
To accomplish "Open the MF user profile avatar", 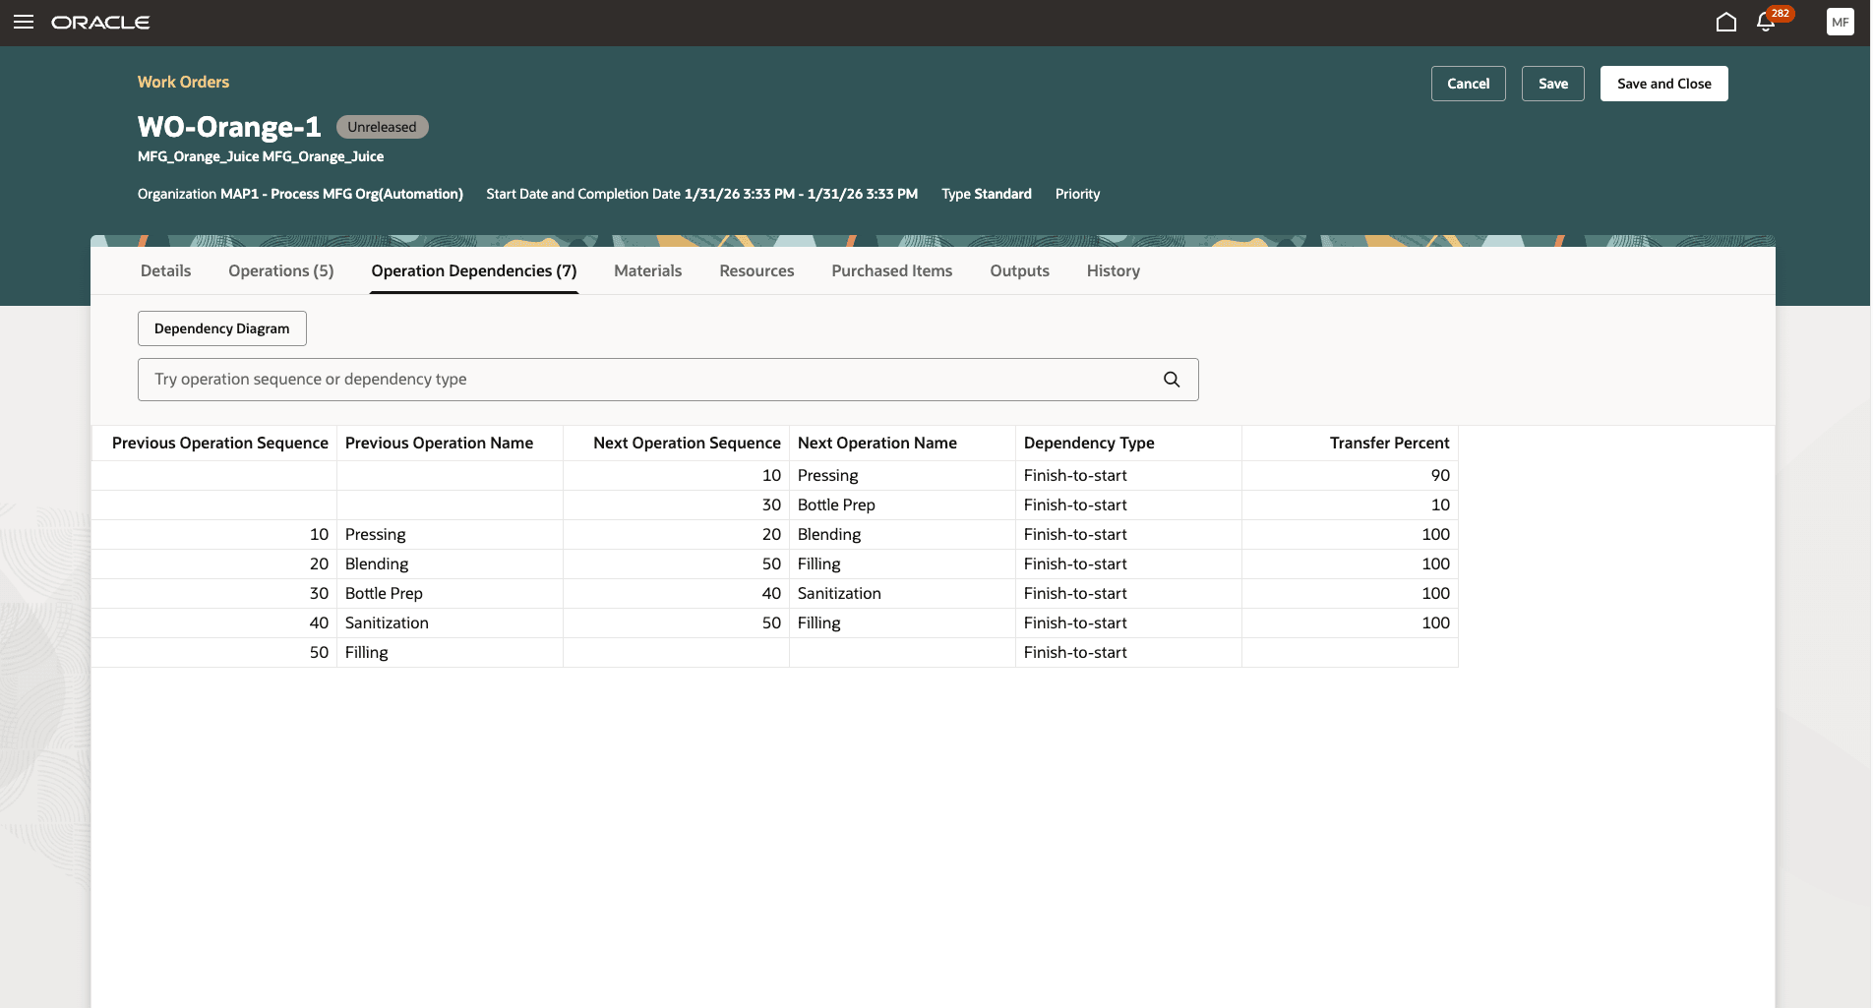I will tap(1840, 23).
